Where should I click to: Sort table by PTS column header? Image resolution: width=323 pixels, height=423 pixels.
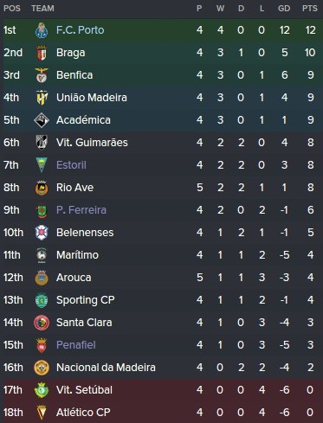(309, 9)
